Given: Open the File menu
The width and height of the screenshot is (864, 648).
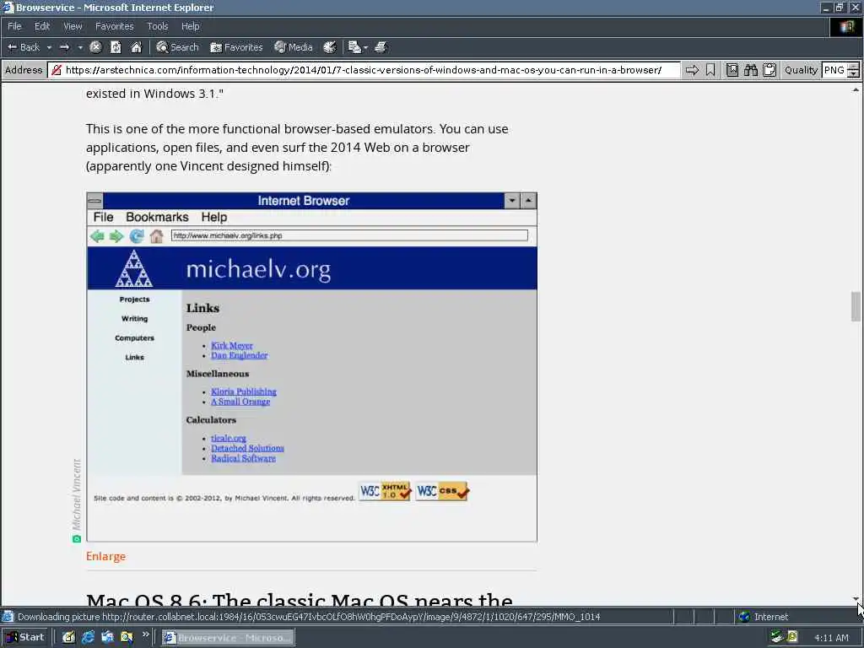Looking at the screenshot, I should point(14,26).
